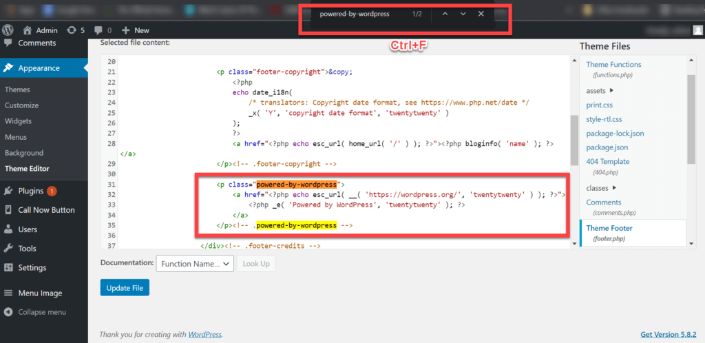Open the Menus submenu item

click(16, 137)
